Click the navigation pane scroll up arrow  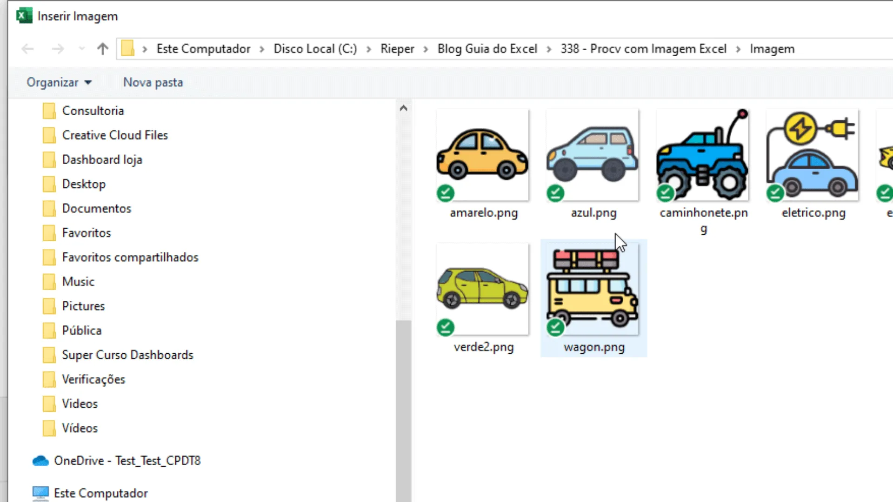(403, 108)
